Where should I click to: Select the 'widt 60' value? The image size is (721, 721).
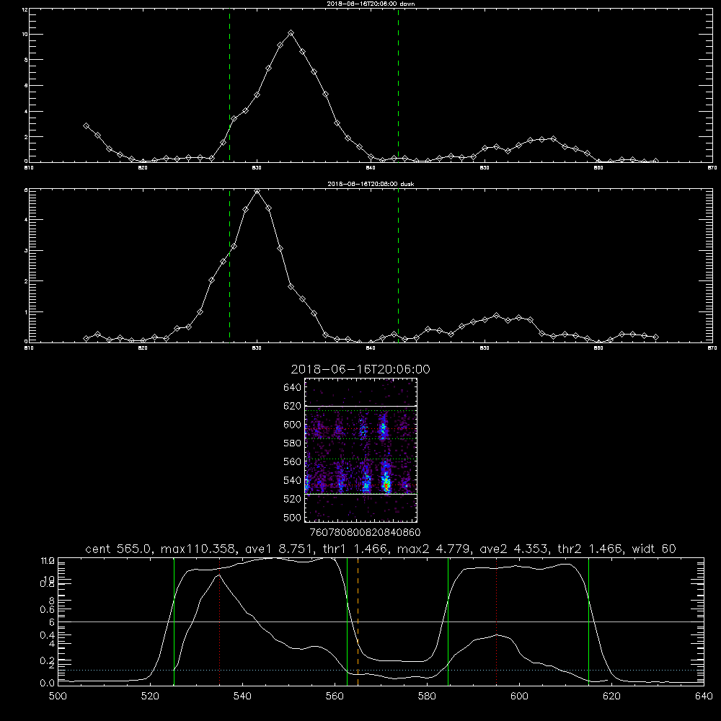[x=654, y=549]
